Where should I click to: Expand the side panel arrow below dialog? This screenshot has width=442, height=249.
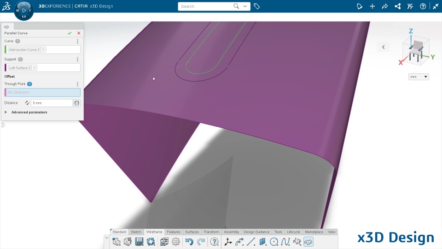point(3,125)
